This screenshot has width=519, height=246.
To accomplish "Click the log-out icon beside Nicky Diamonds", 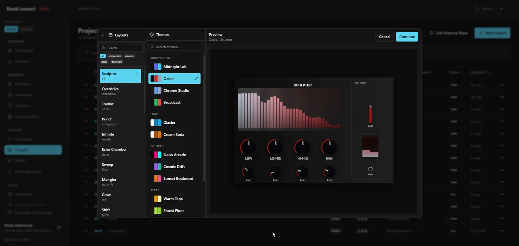I will coord(59,227).
